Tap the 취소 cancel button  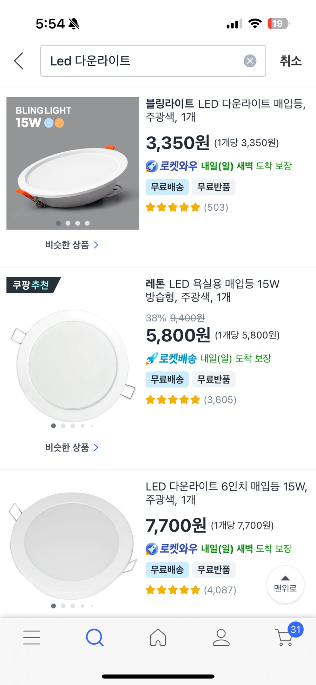290,61
